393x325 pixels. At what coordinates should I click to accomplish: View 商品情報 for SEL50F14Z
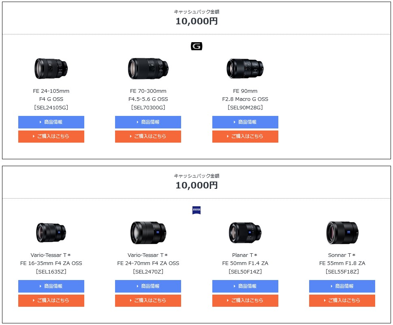coord(245,286)
